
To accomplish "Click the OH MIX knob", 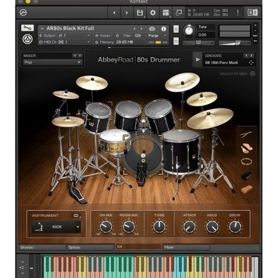I will point(106,227).
